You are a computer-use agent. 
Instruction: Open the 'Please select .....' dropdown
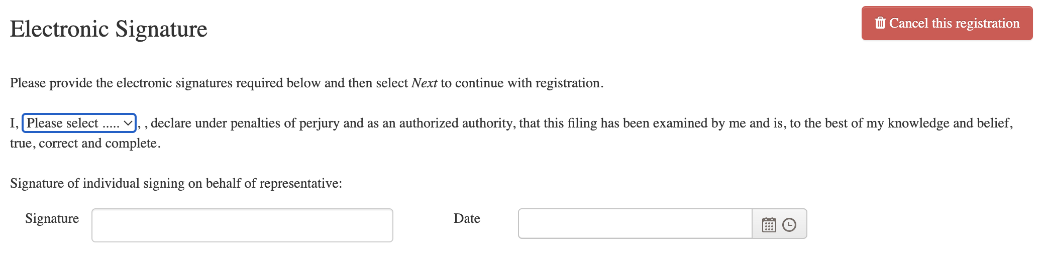coord(79,123)
